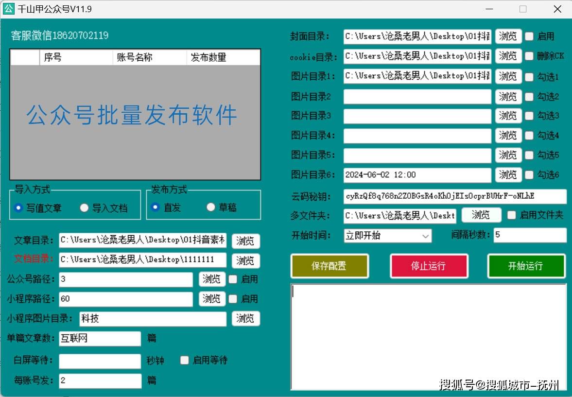Click the 小程序路径 field

click(x=126, y=299)
